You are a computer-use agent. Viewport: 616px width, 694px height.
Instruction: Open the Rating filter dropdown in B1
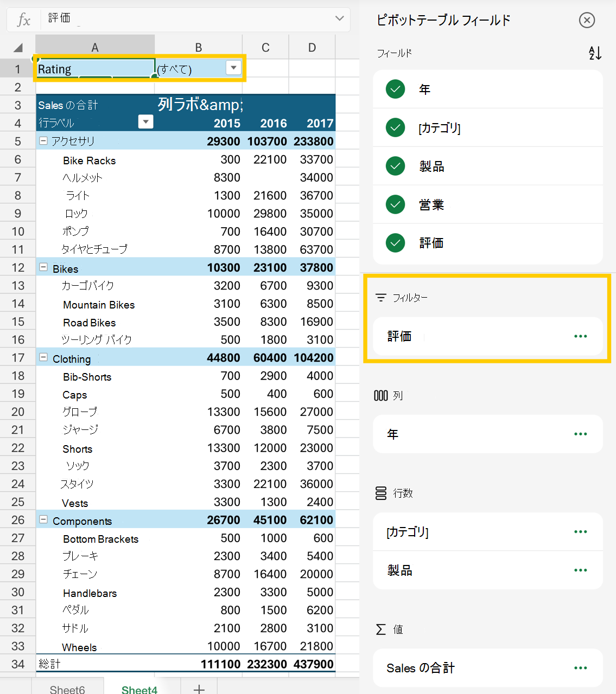point(233,68)
